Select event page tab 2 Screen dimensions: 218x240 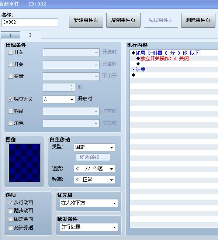coord(30,35)
